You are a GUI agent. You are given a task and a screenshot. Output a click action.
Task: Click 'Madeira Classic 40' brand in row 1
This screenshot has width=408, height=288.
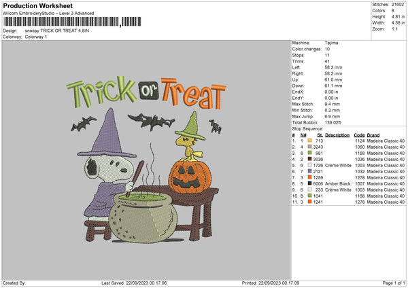386,141
